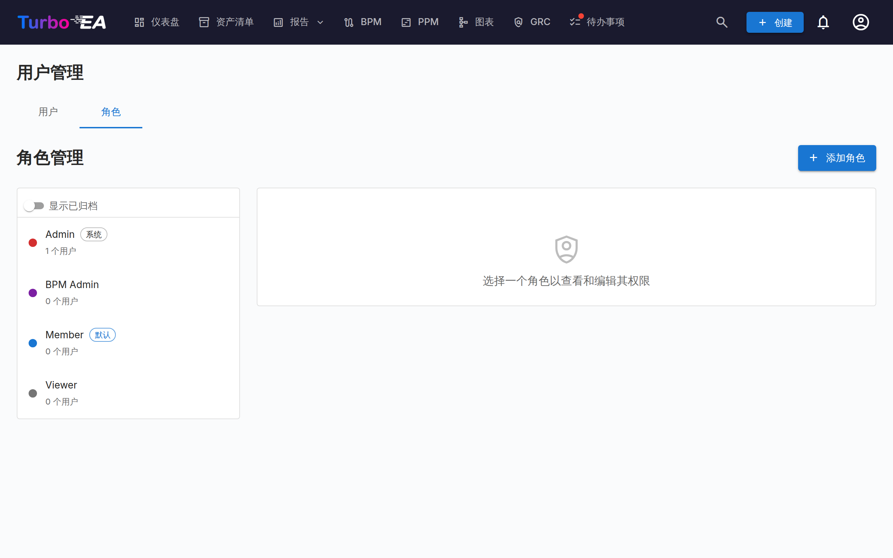The image size is (893, 558).
Task: Click the GRC shield icon
Action: tap(518, 22)
